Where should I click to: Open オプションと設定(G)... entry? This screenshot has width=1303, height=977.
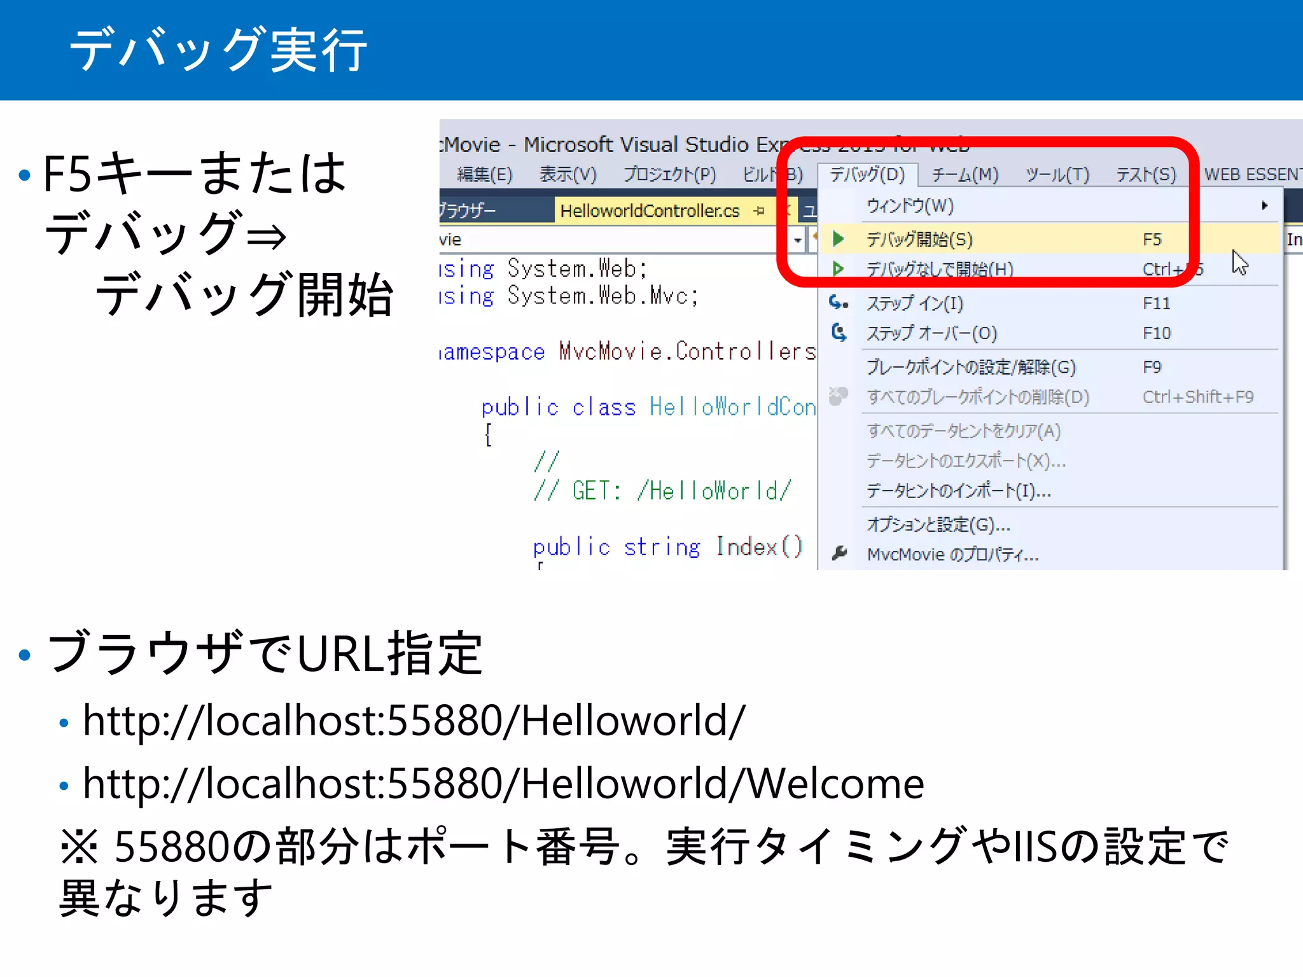[x=1050, y=525]
